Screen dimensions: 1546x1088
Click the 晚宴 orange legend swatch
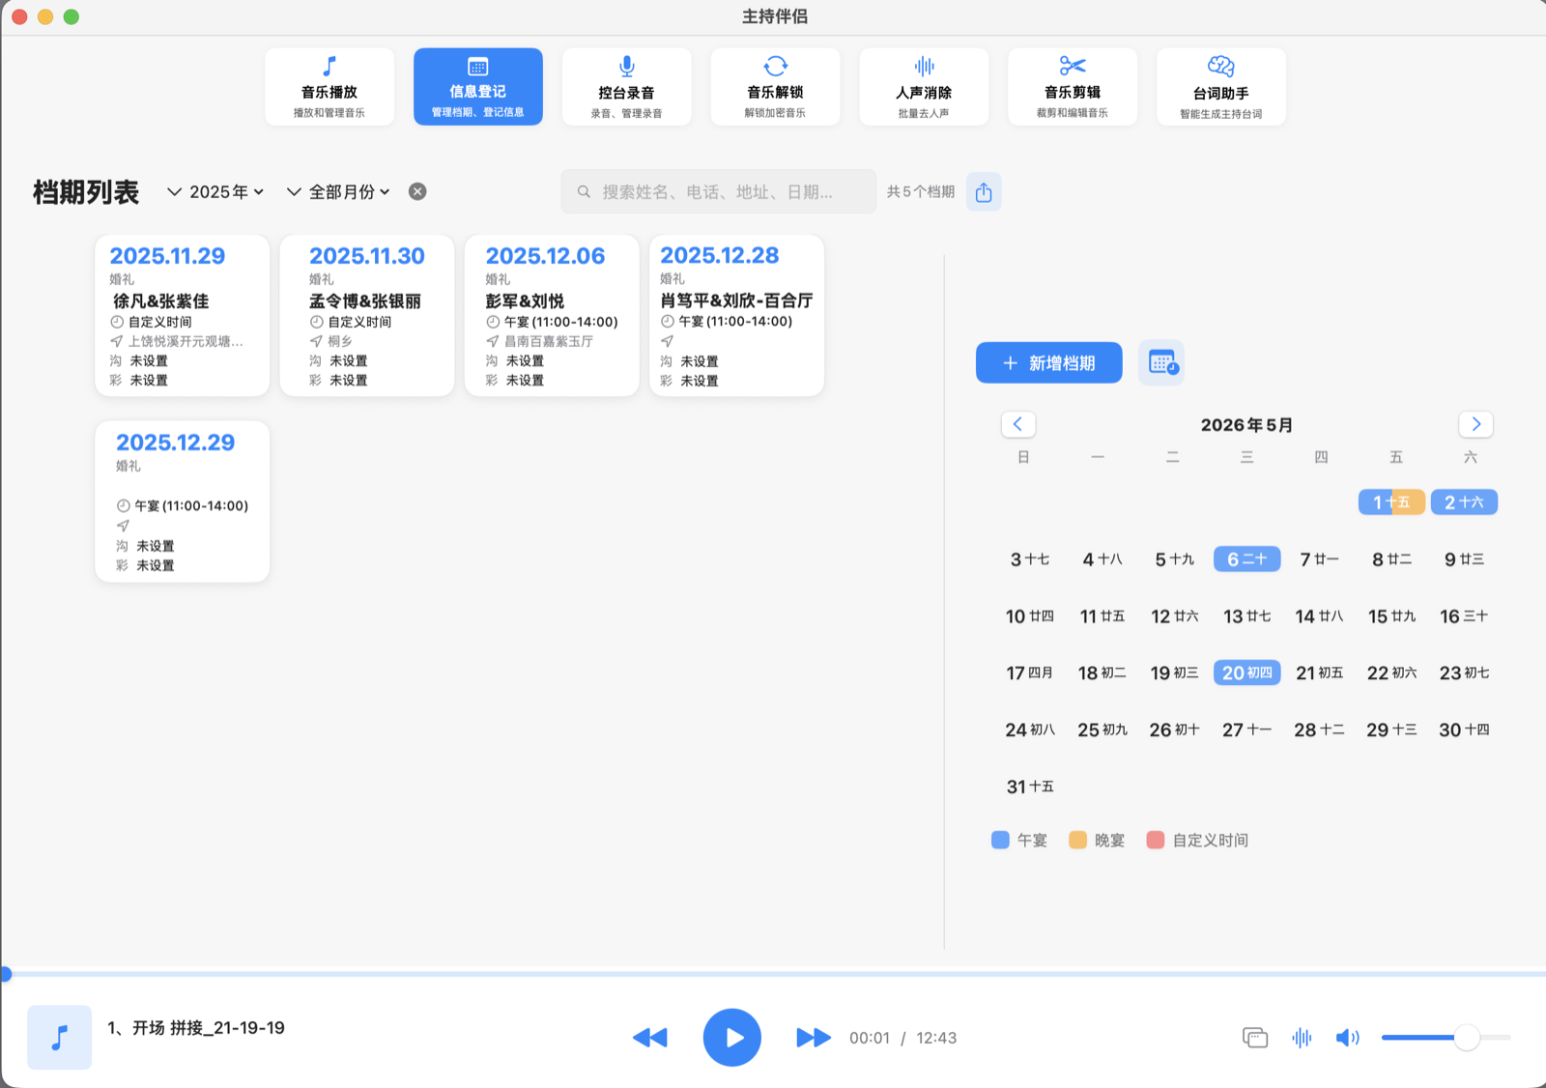[1077, 840]
